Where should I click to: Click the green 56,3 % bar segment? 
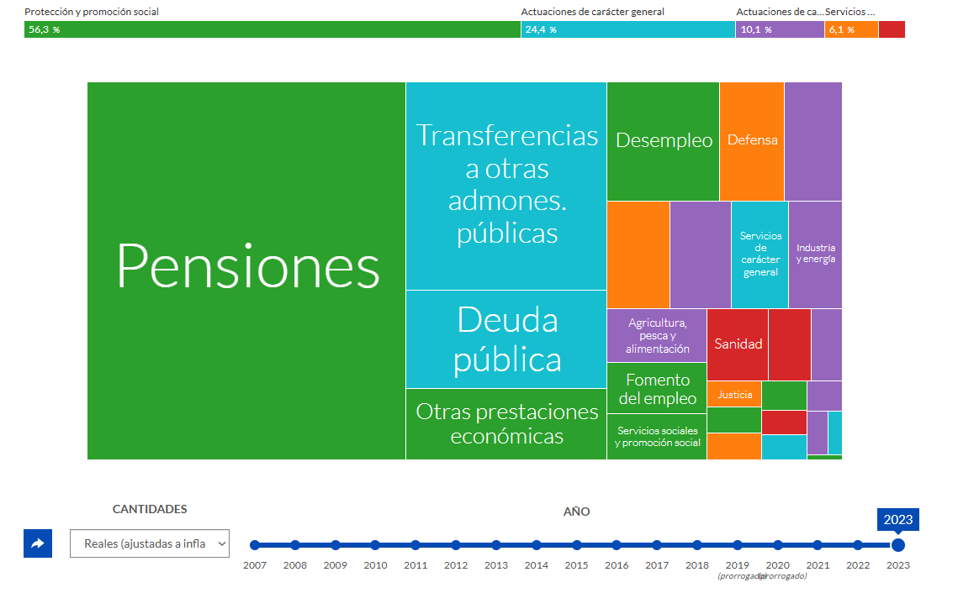click(x=273, y=29)
